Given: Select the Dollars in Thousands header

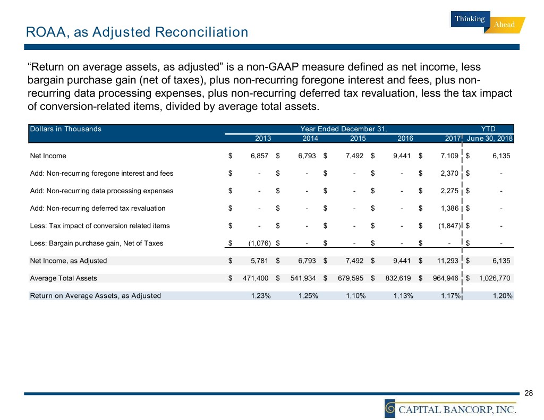Looking at the screenshot, I should pos(65,128).
